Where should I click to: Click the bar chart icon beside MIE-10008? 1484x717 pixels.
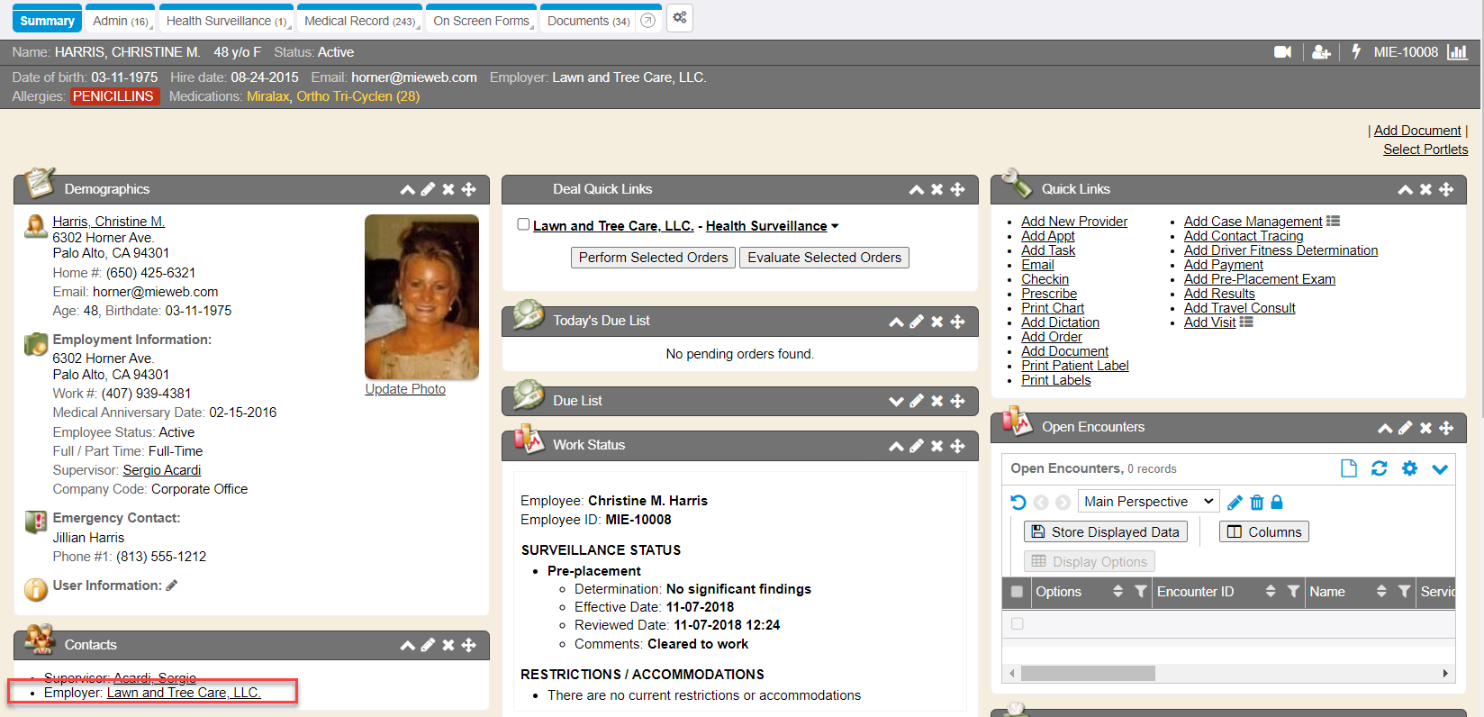[x=1456, y=52]
